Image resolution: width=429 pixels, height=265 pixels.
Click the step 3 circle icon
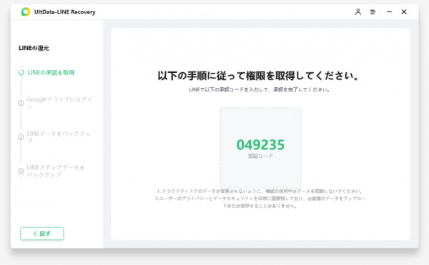(21, 137)
